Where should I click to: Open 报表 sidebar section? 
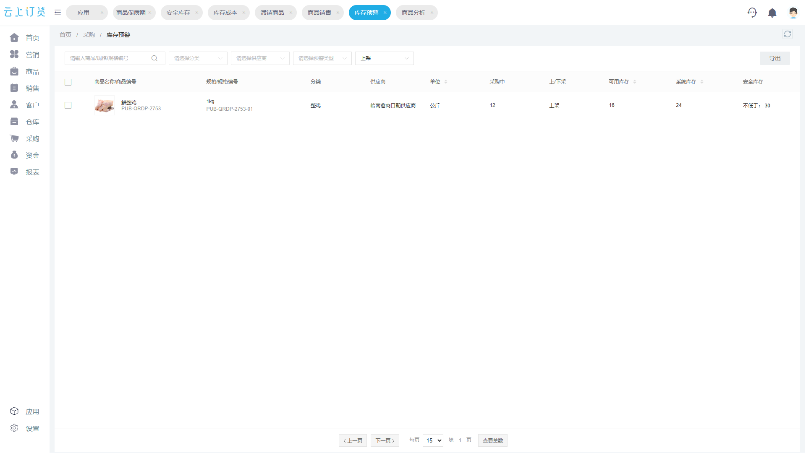[25, 172]
